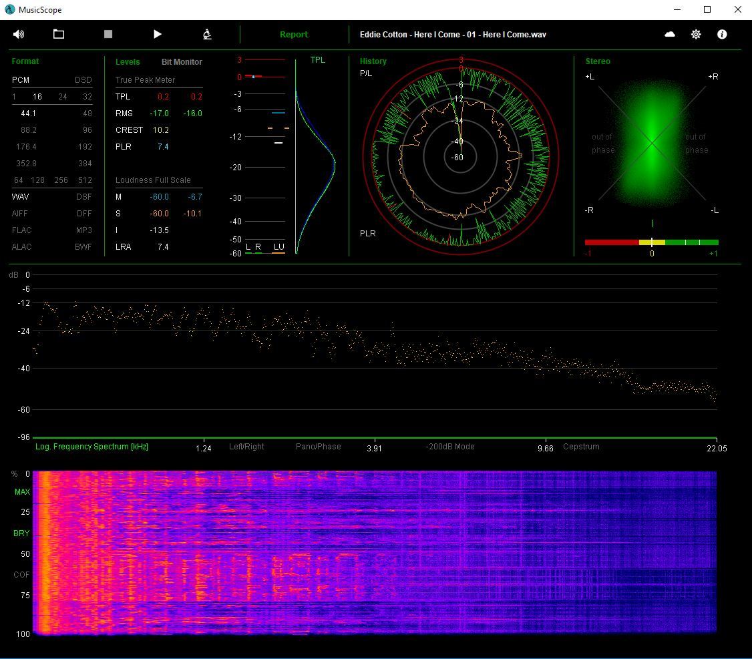Click the microscope analyze icon
752x659 pixels.
coord(207,34)
